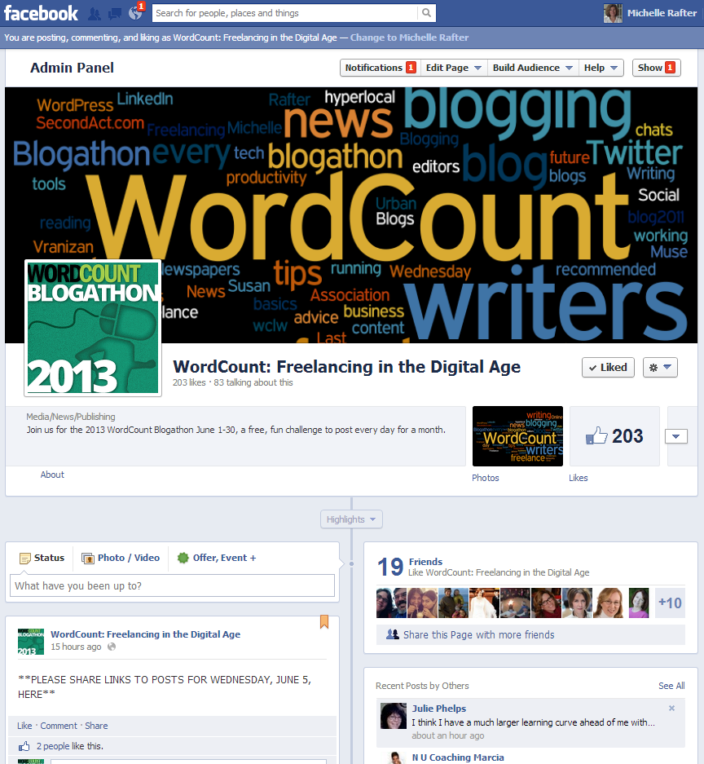Click the Comment link under the post
Image resolution: width=704 pixels, height=764 pixels.
click(x=59, y=726)
